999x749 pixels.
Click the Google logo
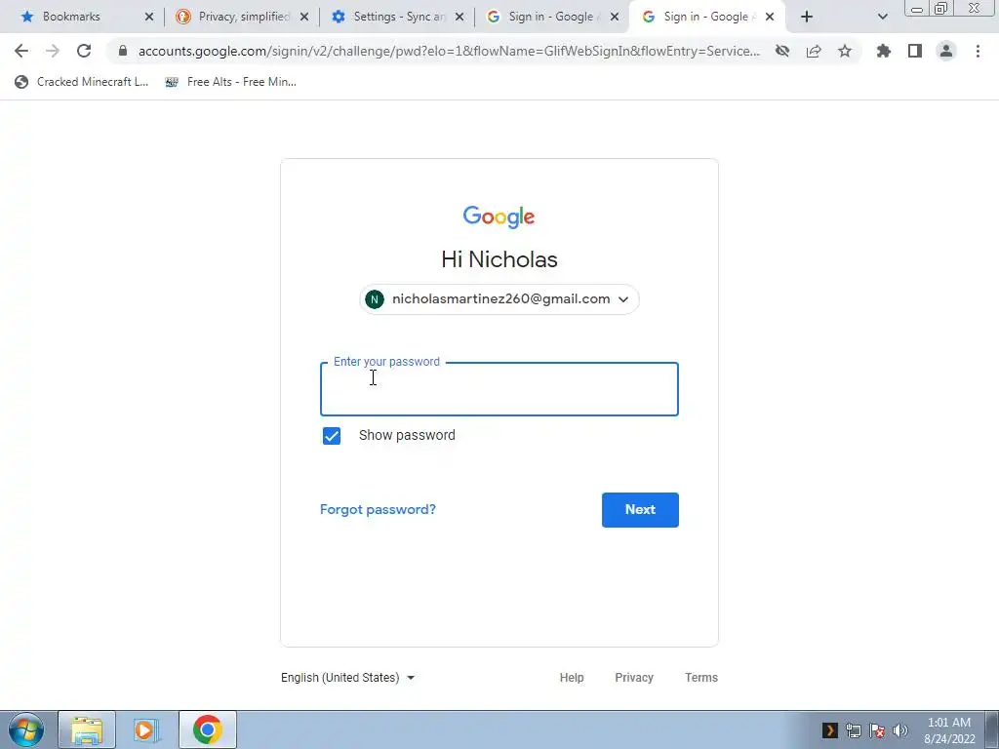(499, 217)
